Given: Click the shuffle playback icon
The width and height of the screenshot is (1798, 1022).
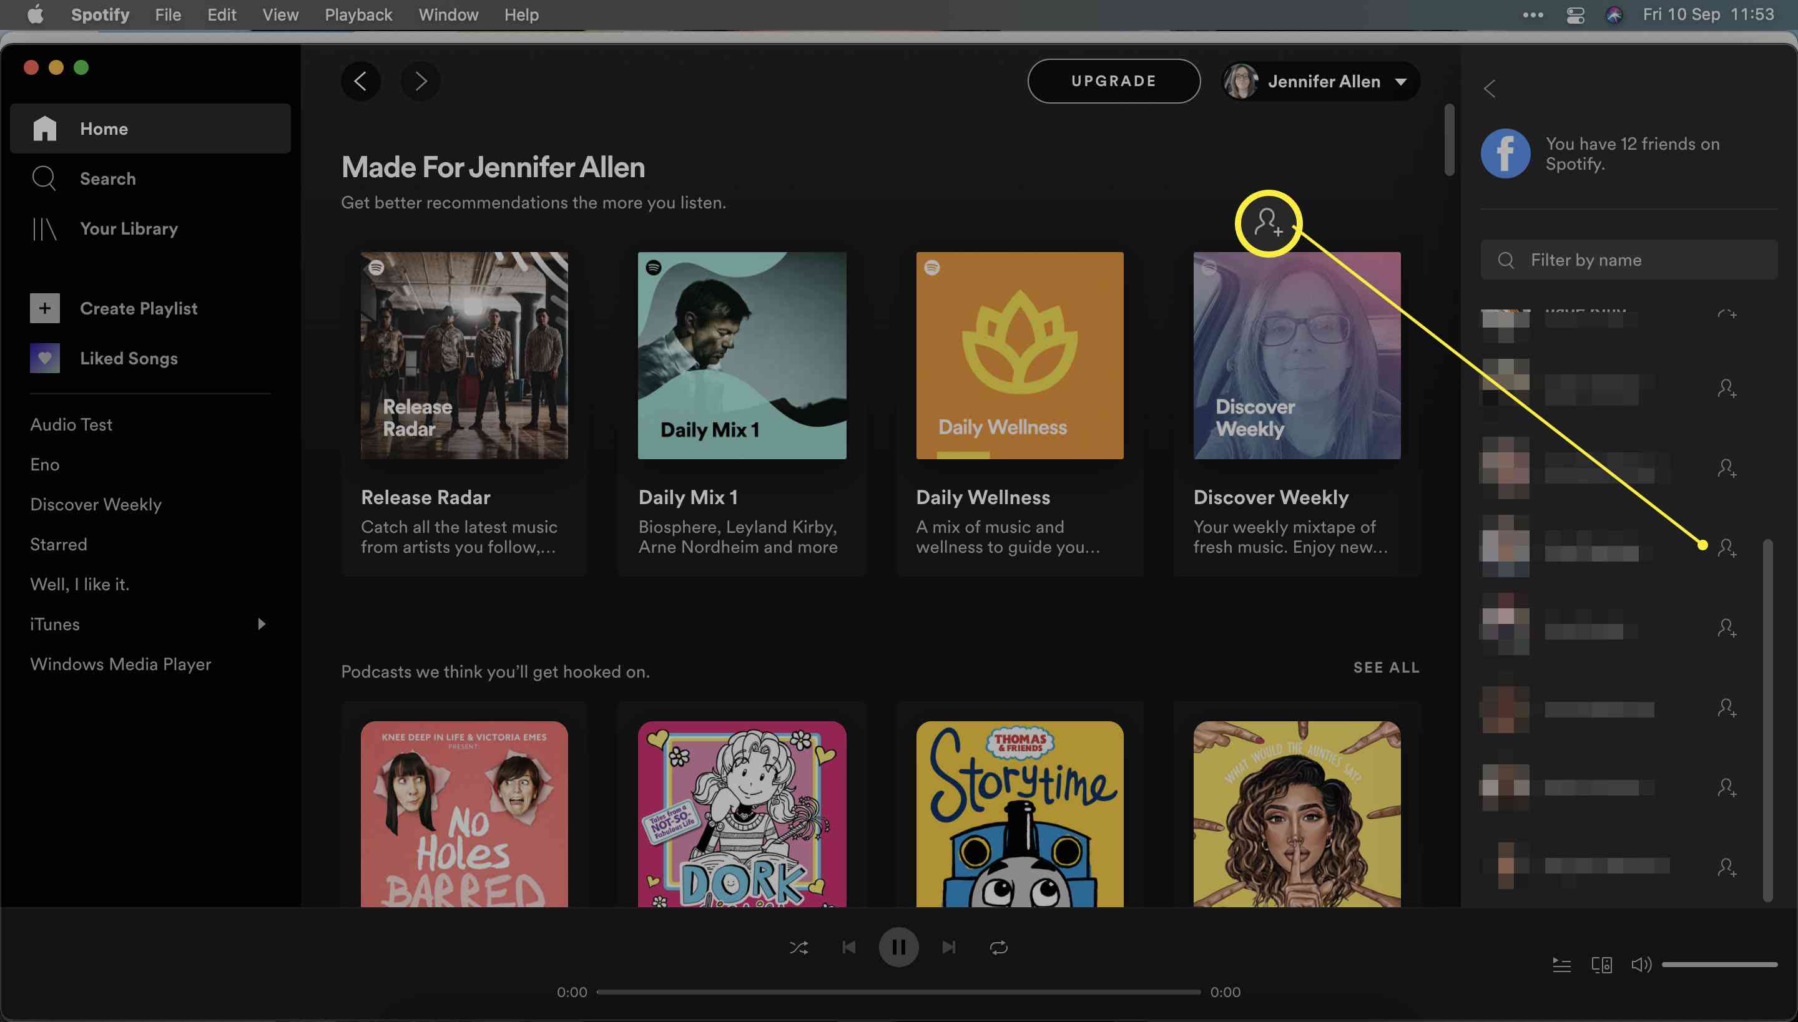Looking at the screenshot, I should coord(799,947).
